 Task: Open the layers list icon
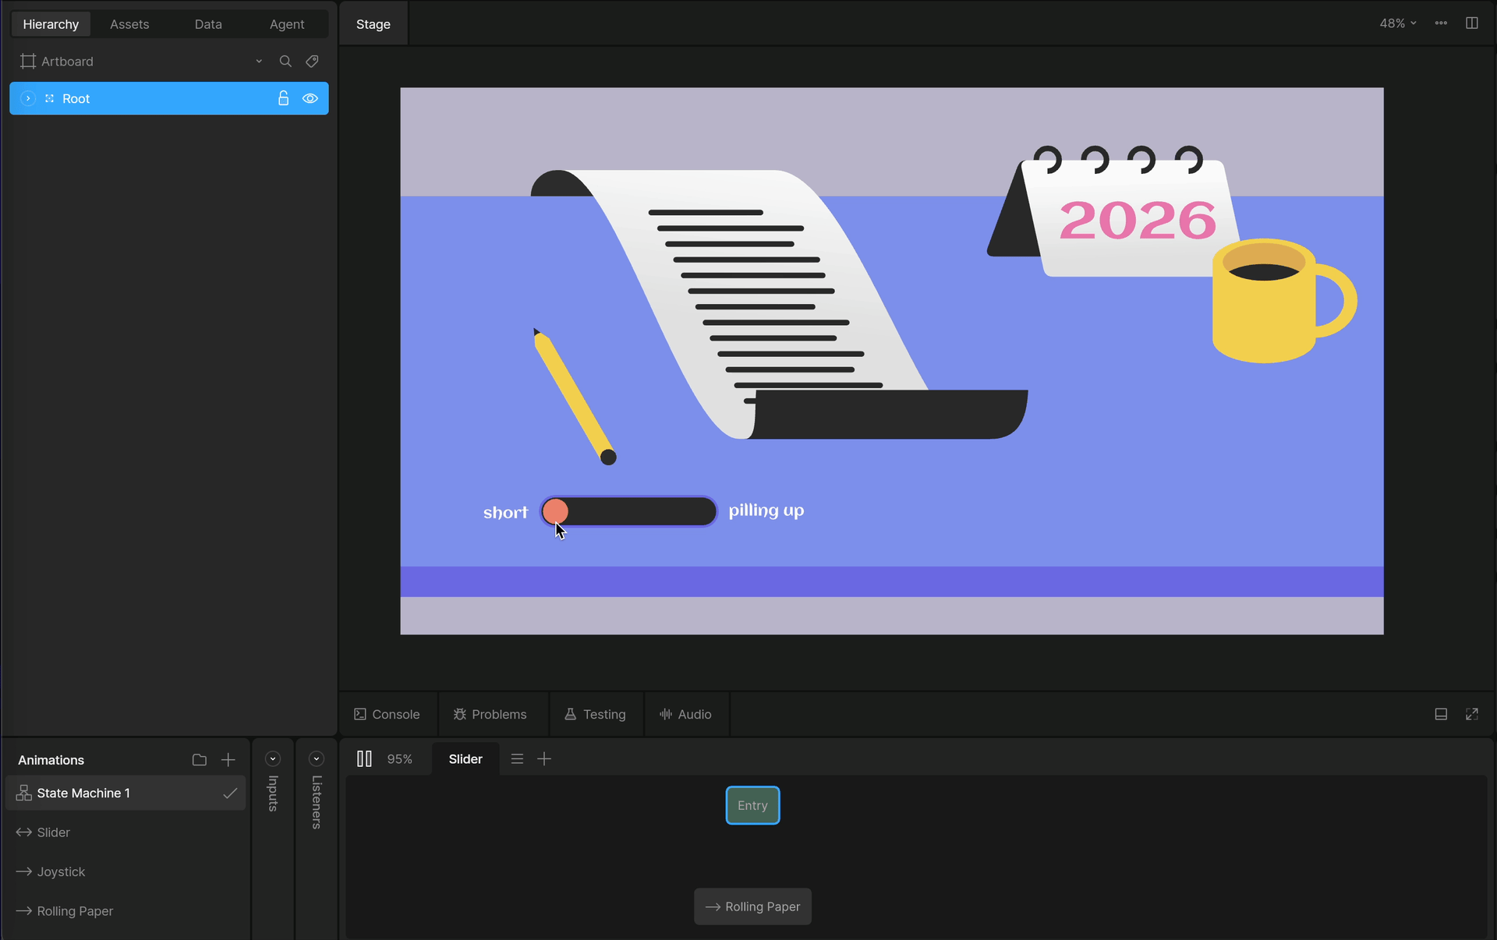tap(517, 759)
